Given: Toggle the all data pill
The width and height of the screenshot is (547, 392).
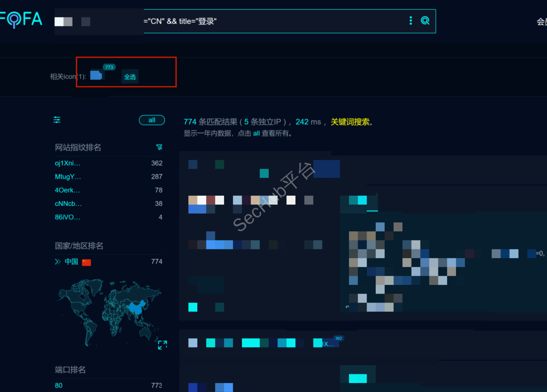Looking at the screenshot, I should 152,120.
